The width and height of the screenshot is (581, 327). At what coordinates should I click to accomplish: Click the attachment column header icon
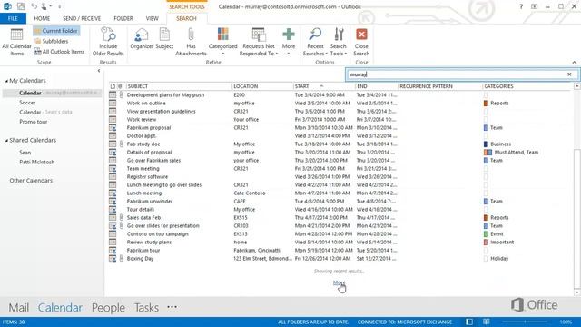point(120,86)
